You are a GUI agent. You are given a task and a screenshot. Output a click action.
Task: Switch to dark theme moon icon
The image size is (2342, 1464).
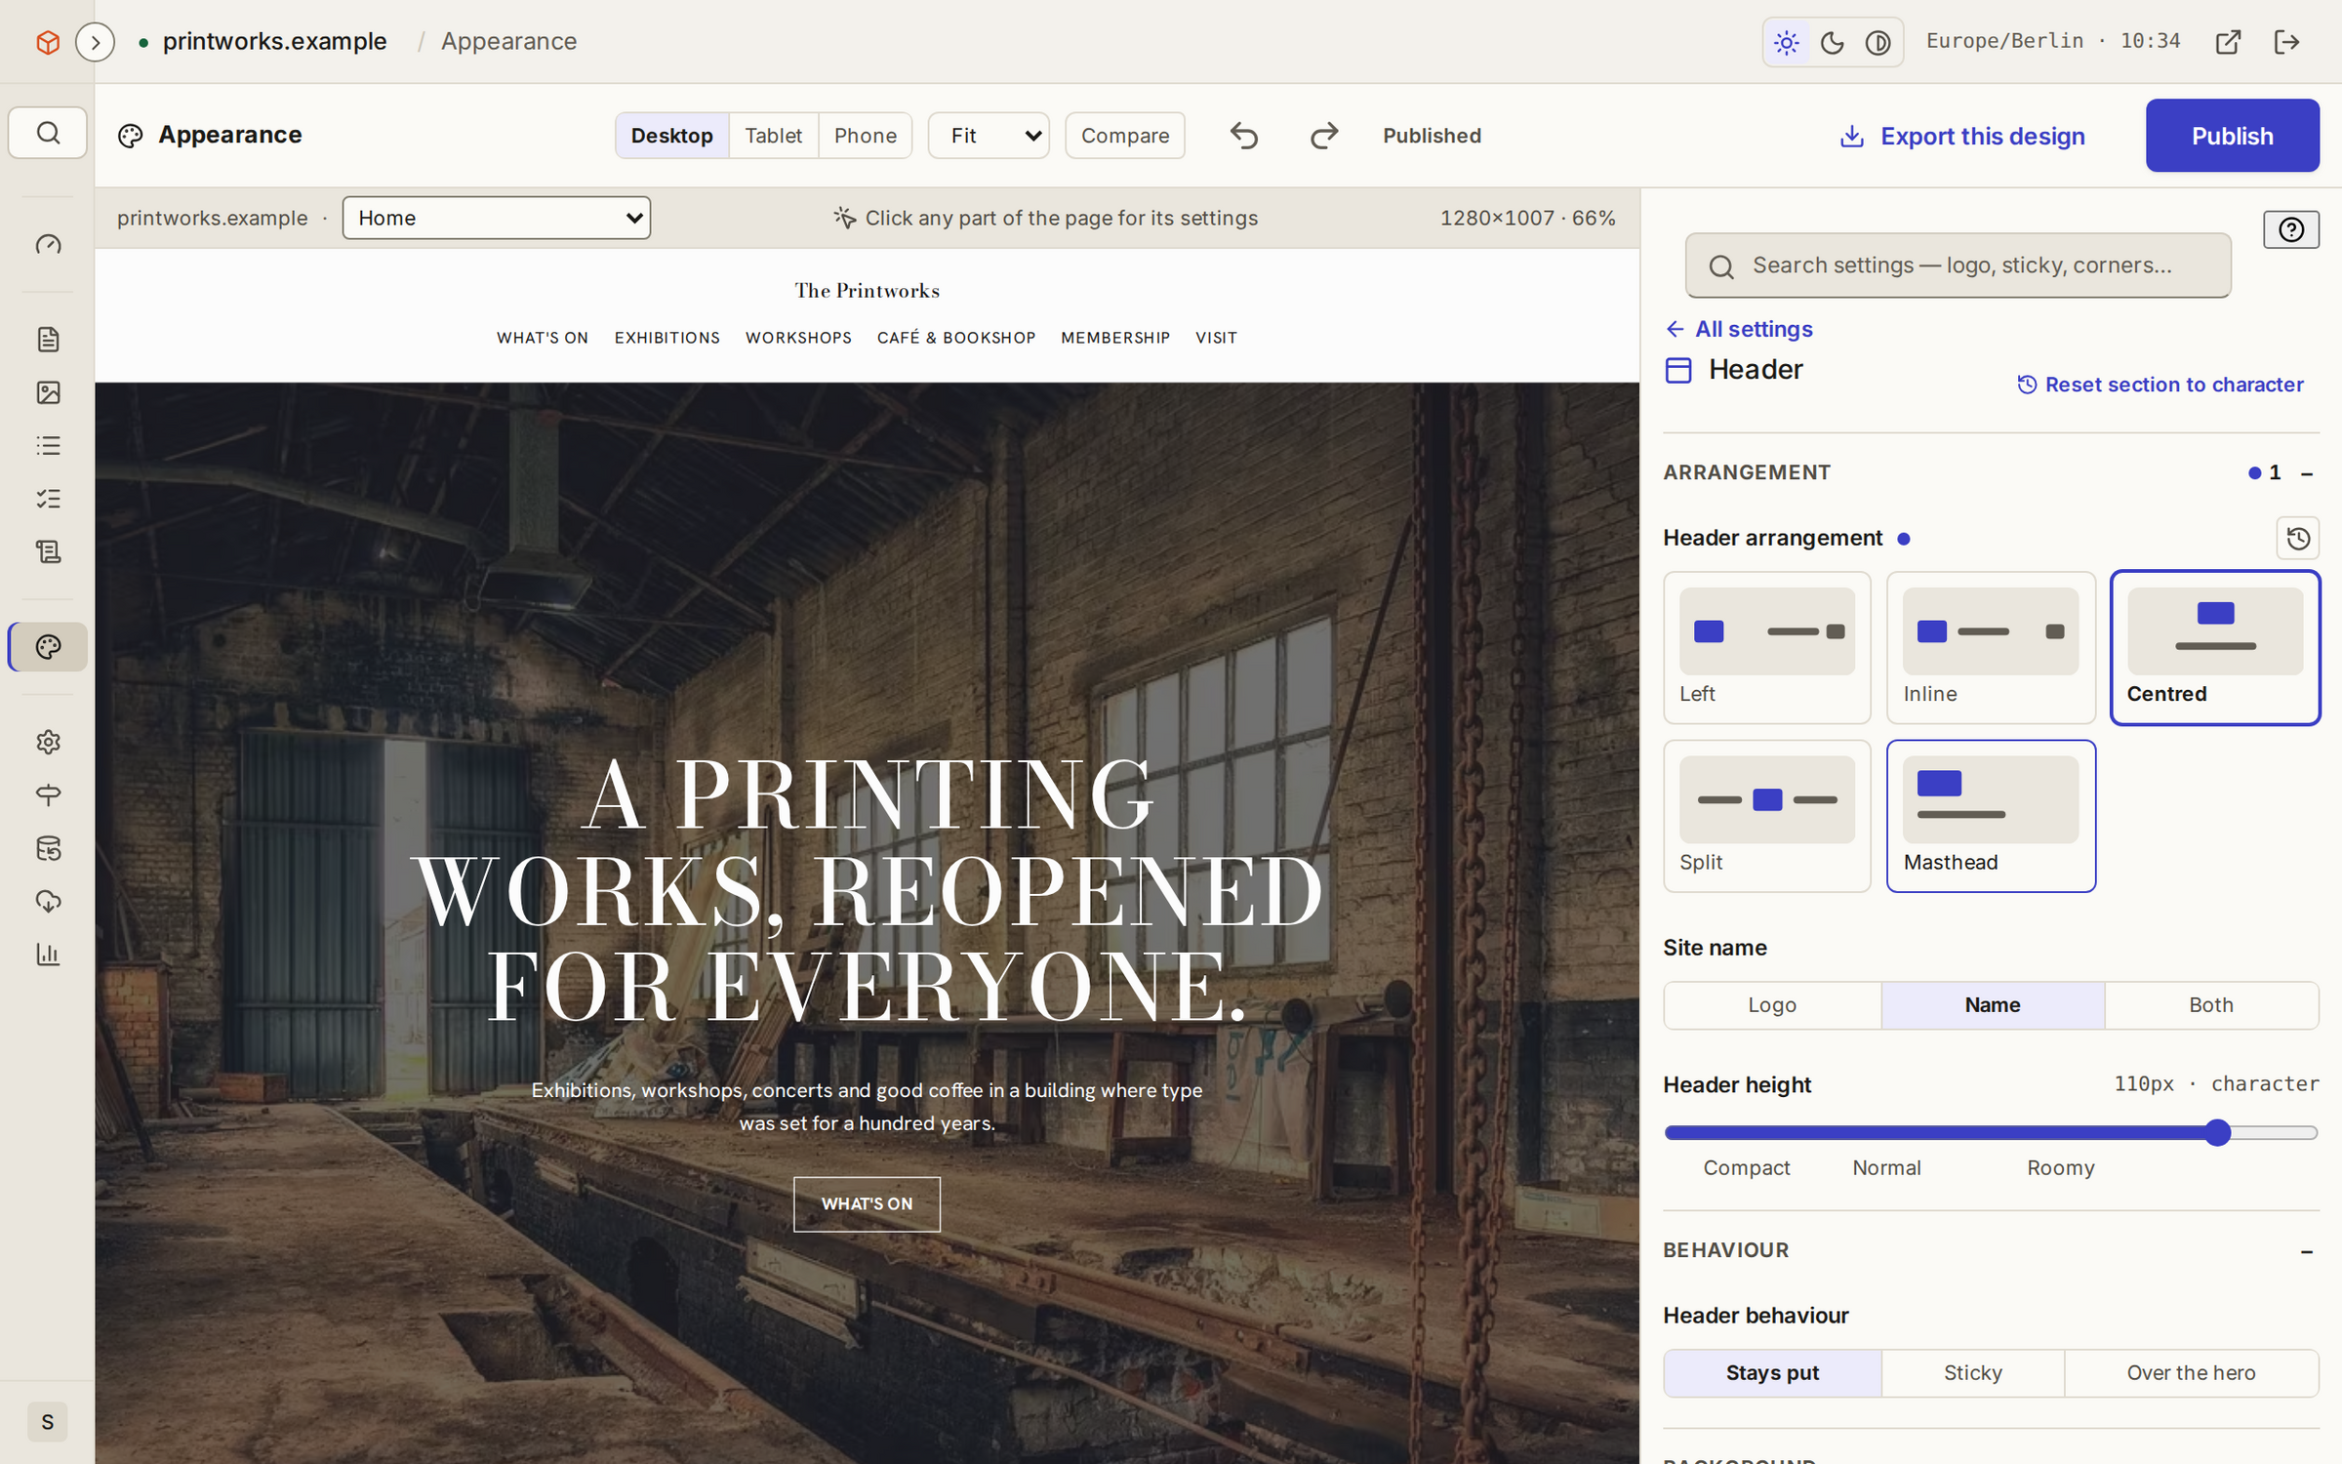point(1832,42)
